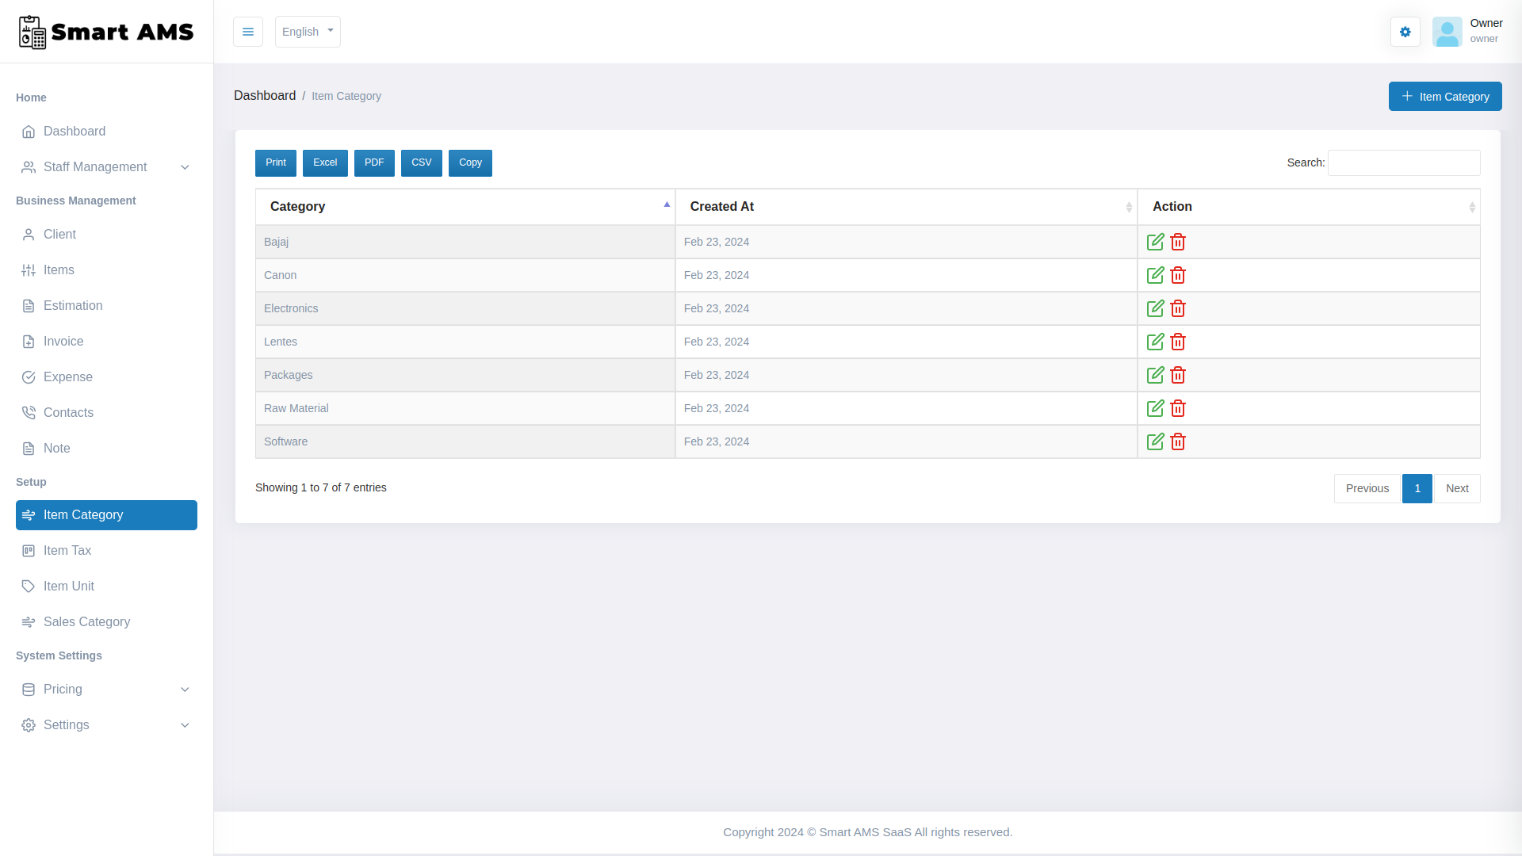Viewport: 1522px width, 856px height.
Task: Open Estimation via its sidebar icon
Action: 29,305
